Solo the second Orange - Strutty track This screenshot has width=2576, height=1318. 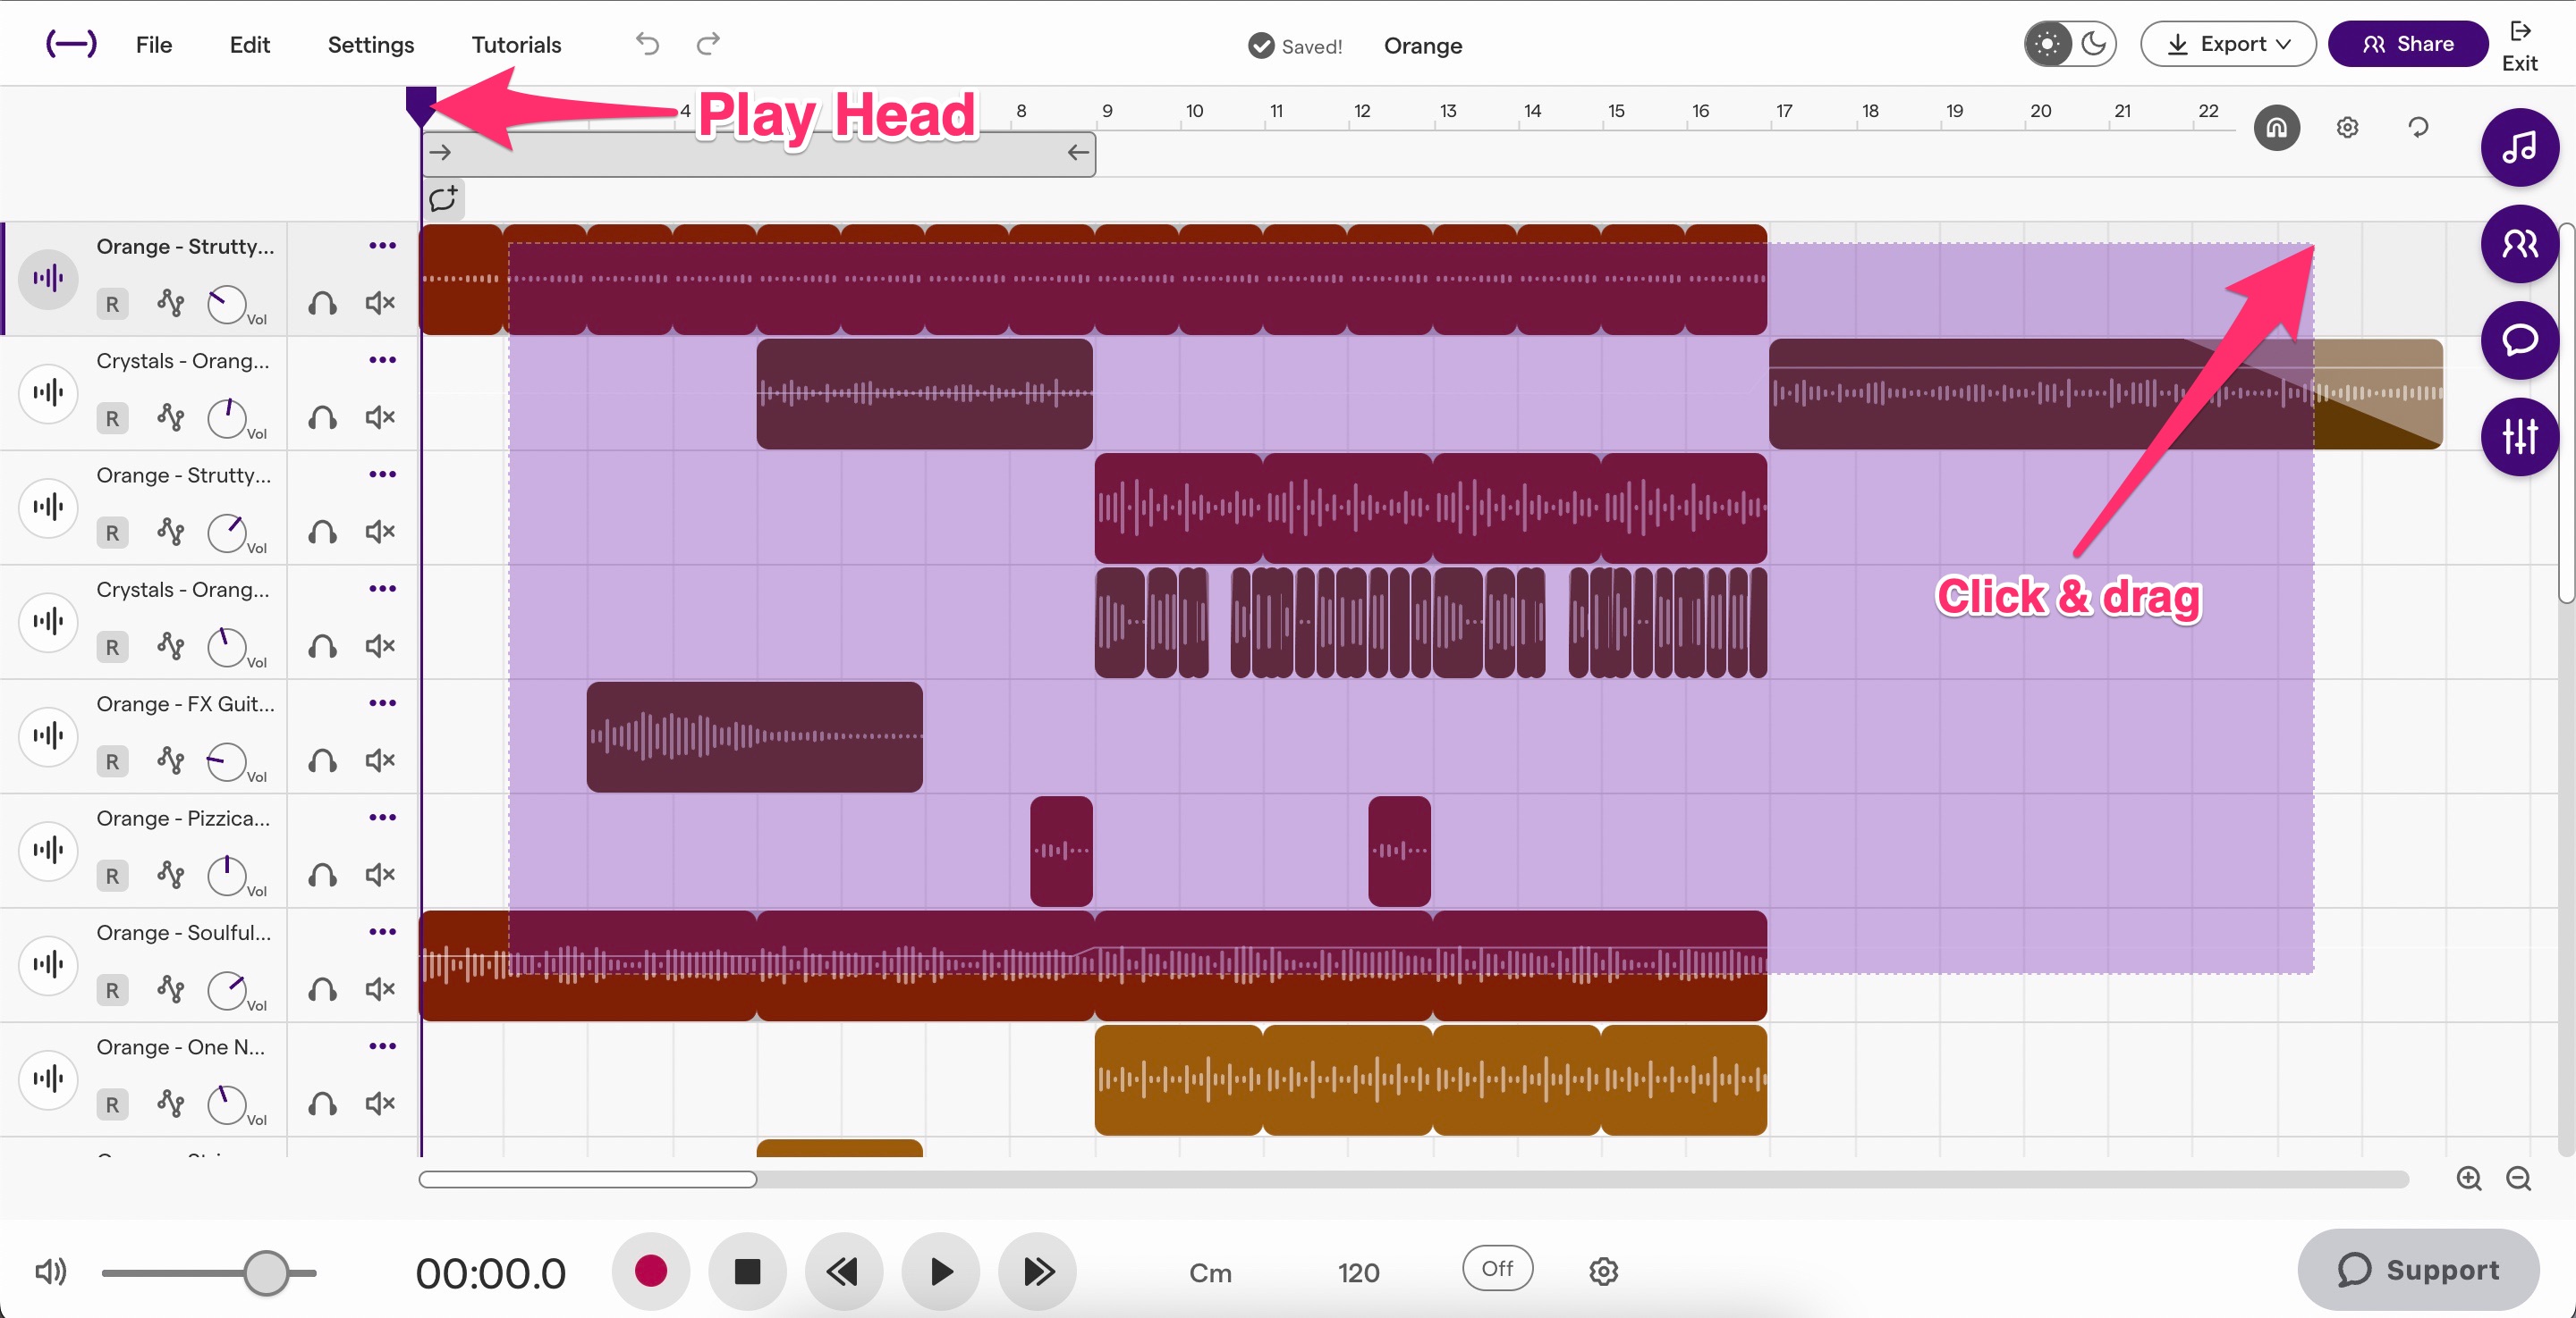tap(322, 532)
